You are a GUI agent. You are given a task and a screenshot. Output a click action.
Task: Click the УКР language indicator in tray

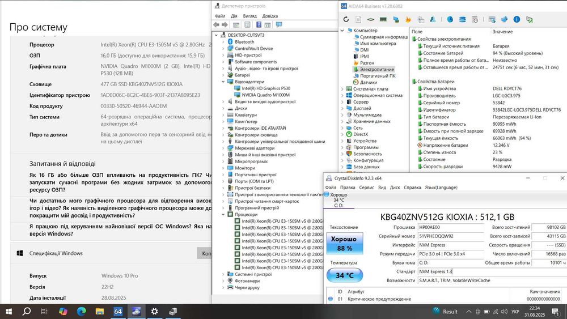515,312
